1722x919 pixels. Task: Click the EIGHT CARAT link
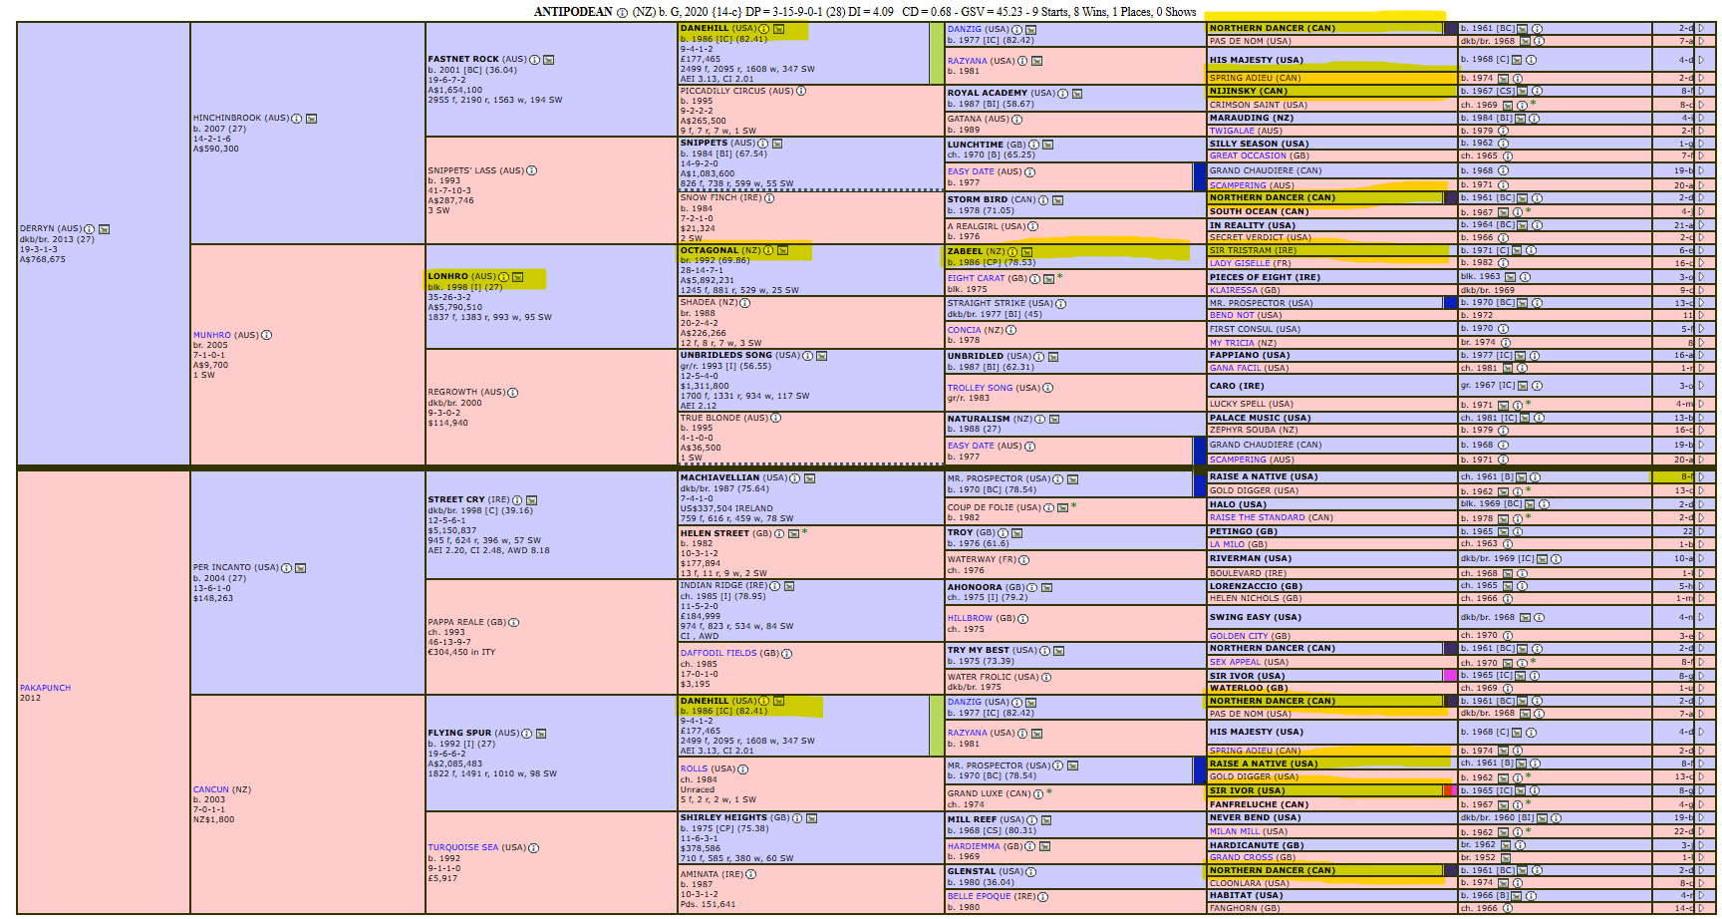[977, 279]
